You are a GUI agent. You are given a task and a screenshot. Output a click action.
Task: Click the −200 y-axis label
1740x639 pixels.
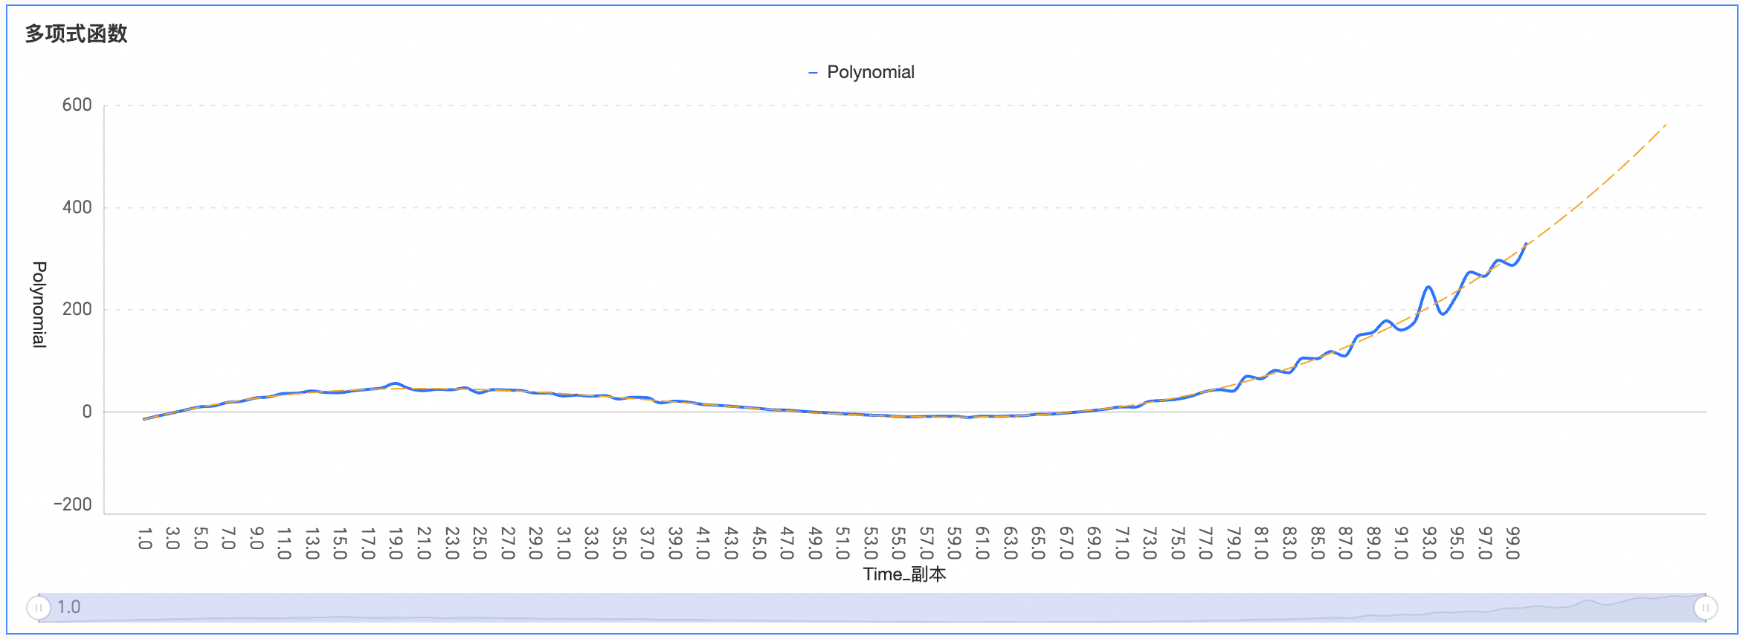(73, 505)
